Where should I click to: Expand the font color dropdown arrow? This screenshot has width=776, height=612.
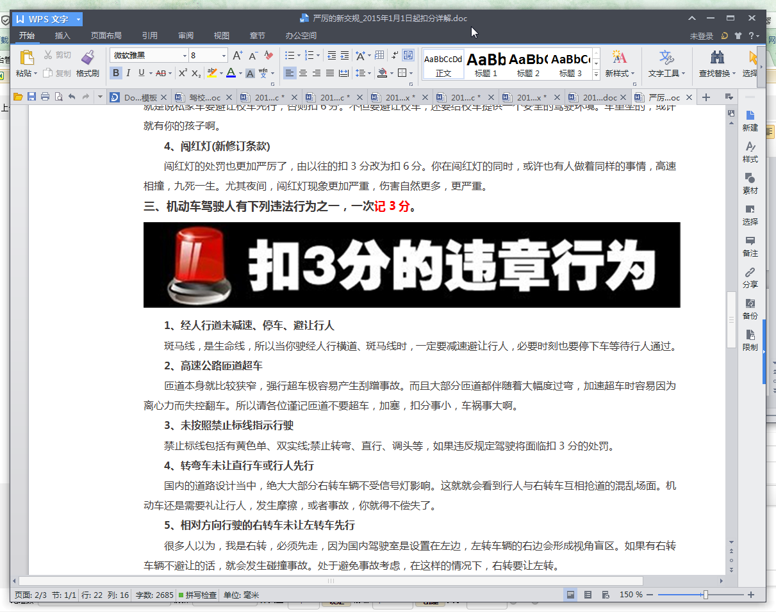click(240, 73)
